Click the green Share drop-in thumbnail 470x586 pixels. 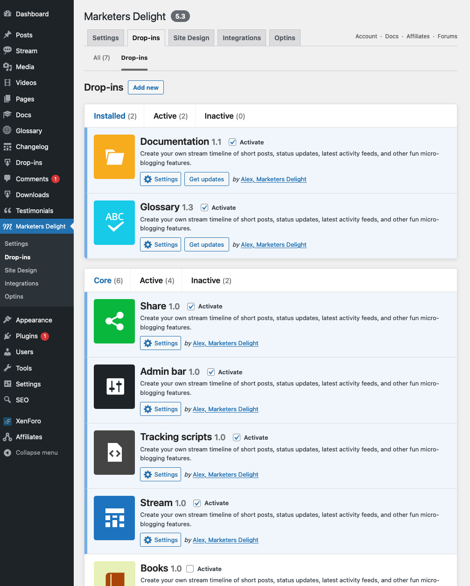coord(114,321)
